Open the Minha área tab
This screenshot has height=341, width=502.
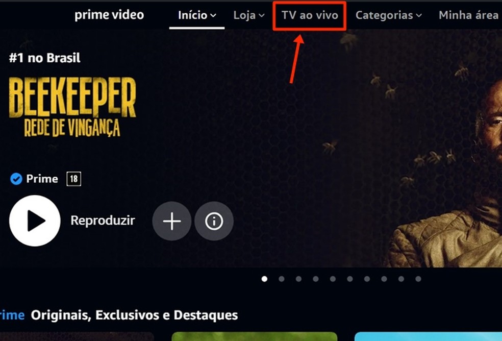468,15
